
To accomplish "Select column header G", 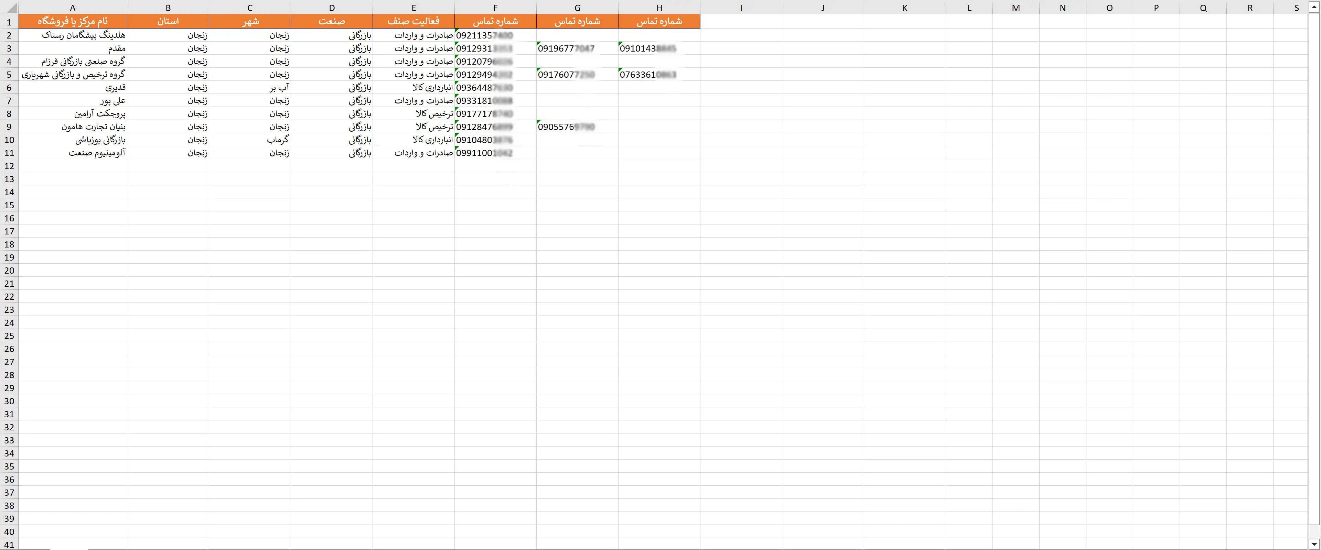I will point(578,8).
